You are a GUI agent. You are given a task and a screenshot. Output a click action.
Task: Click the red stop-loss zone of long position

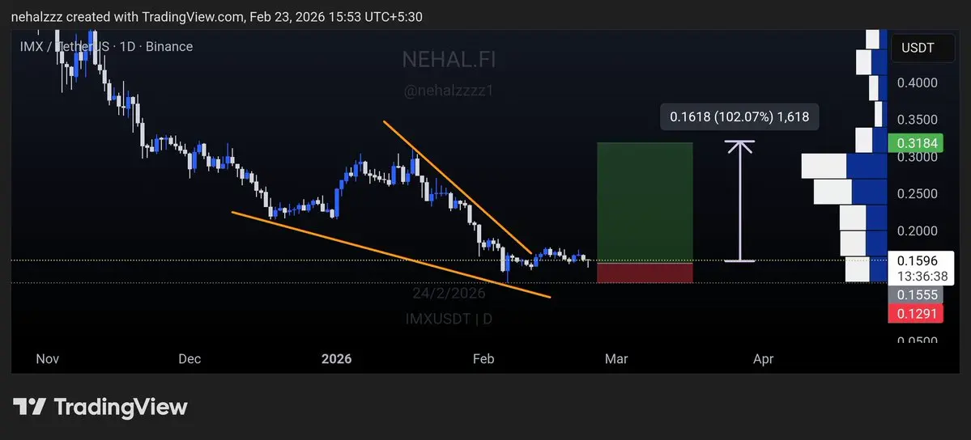point(645,273)
